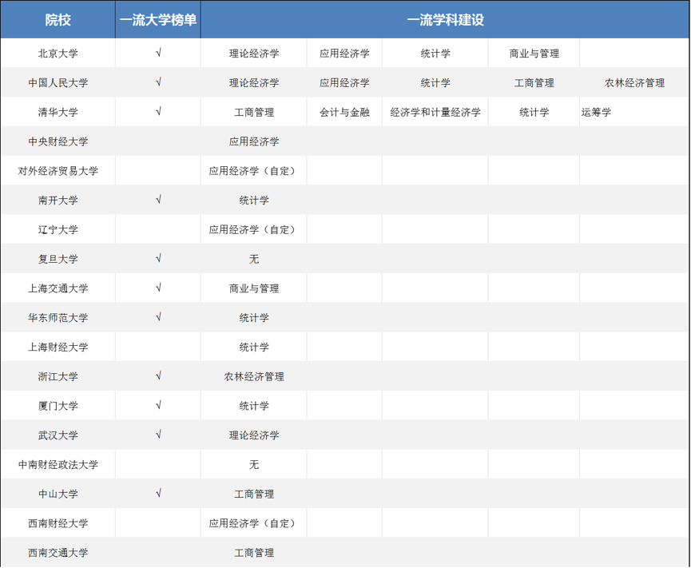
Task: Click the checkmark in 上海交通大学 row
Action: pyautogui.click(x=158, y=288)
